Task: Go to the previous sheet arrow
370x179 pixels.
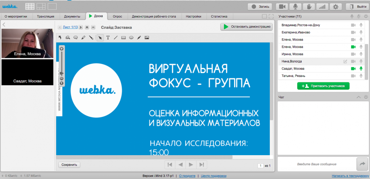Action: click(60, 27)
